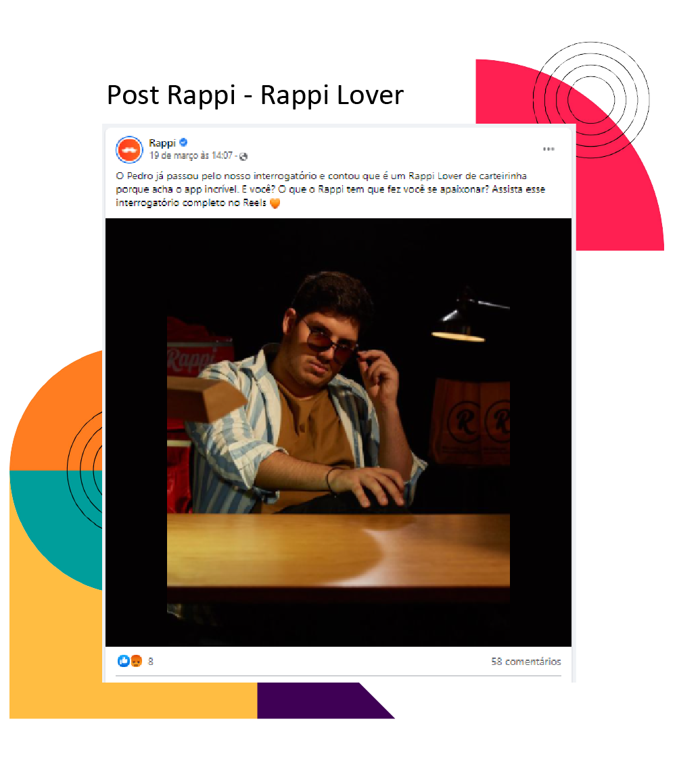This screenshot has width=677, height=765.
Task: Select the purple shape at the bottom
Action: pos(322,700)
